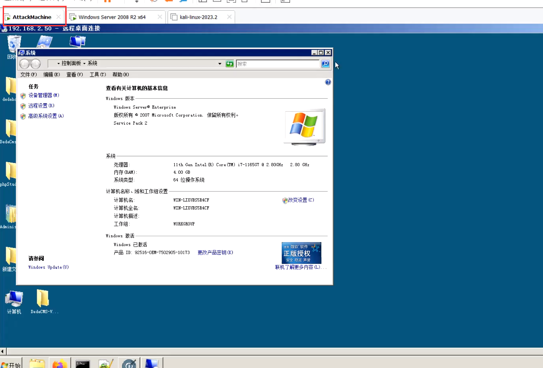Click the shield icon beside 高级系统设置
The height and width of the screenshot is (368, 543).
(23, 116)
